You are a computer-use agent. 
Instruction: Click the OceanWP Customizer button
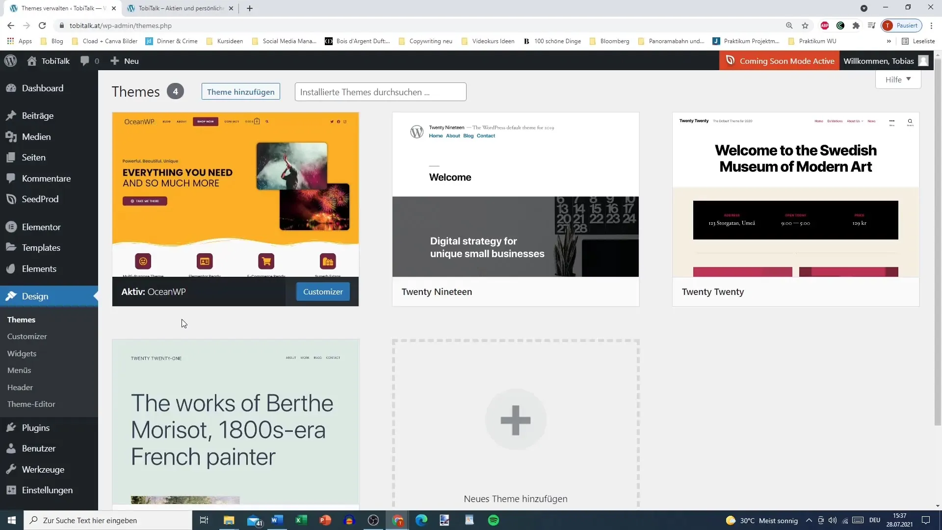(323, 291)
